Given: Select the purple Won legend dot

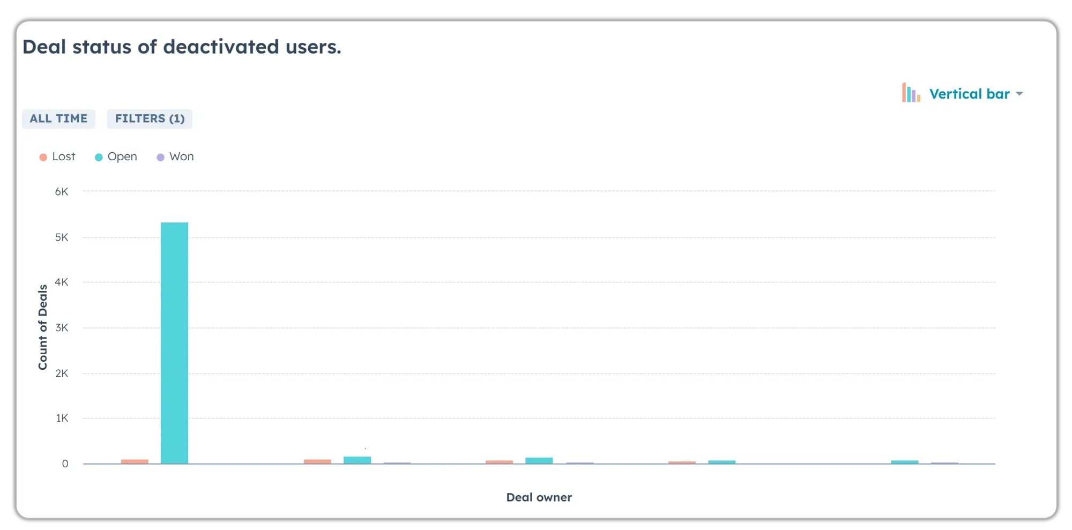Looking at the screenshot, I should pos(159,156).
